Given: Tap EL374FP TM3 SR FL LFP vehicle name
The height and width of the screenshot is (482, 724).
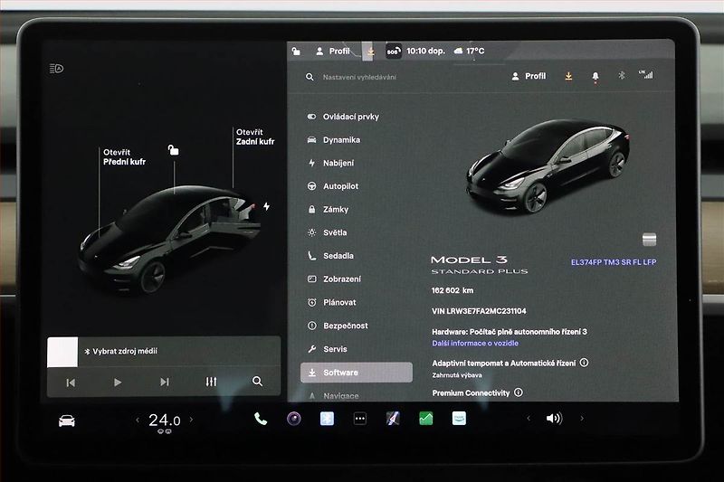Looking at the screenshot, I should click(x=614, y=262).
